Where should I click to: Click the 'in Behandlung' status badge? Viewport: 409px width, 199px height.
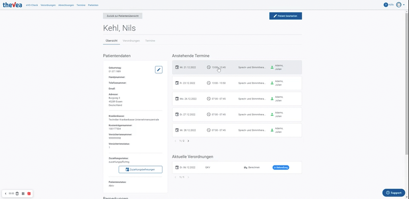(281, 168)
